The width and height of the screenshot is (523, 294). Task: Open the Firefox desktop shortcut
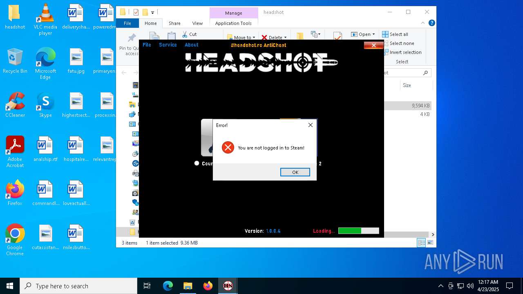coord(15,193)
